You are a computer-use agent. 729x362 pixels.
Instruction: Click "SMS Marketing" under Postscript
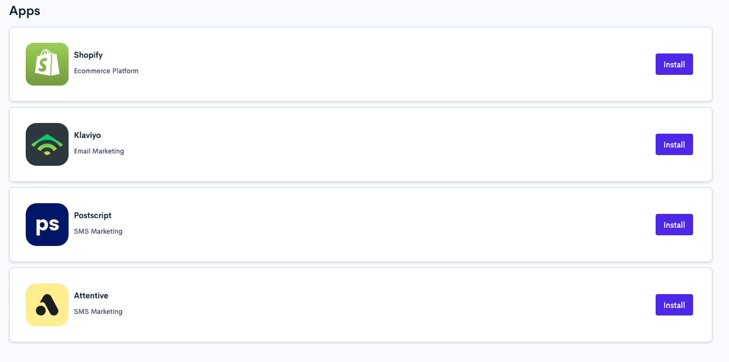98,232
